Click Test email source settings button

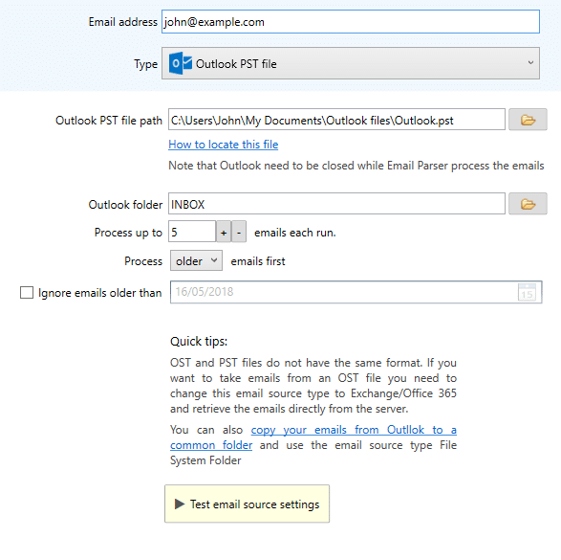point(247,504)
